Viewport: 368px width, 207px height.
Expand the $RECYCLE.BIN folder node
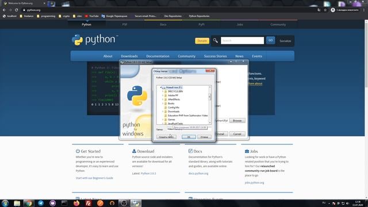163,91
